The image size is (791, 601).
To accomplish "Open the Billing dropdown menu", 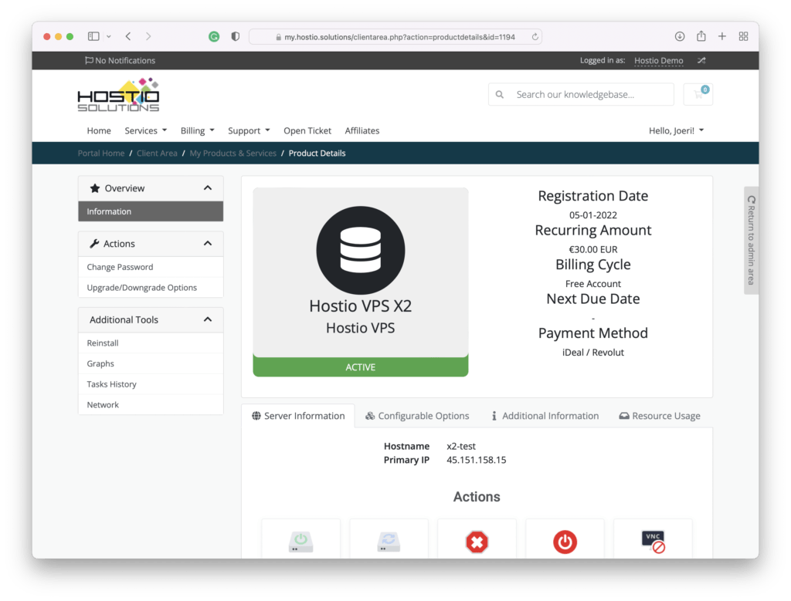I will coord(197,130).
